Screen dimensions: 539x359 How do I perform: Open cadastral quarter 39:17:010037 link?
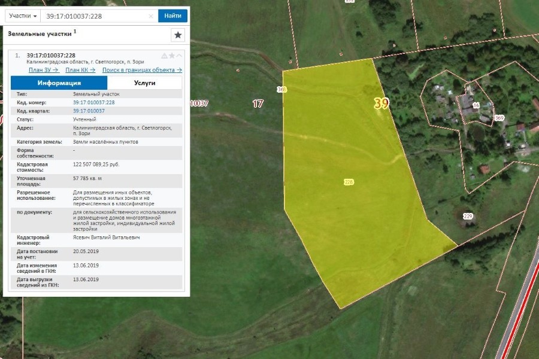pos(89,111)
